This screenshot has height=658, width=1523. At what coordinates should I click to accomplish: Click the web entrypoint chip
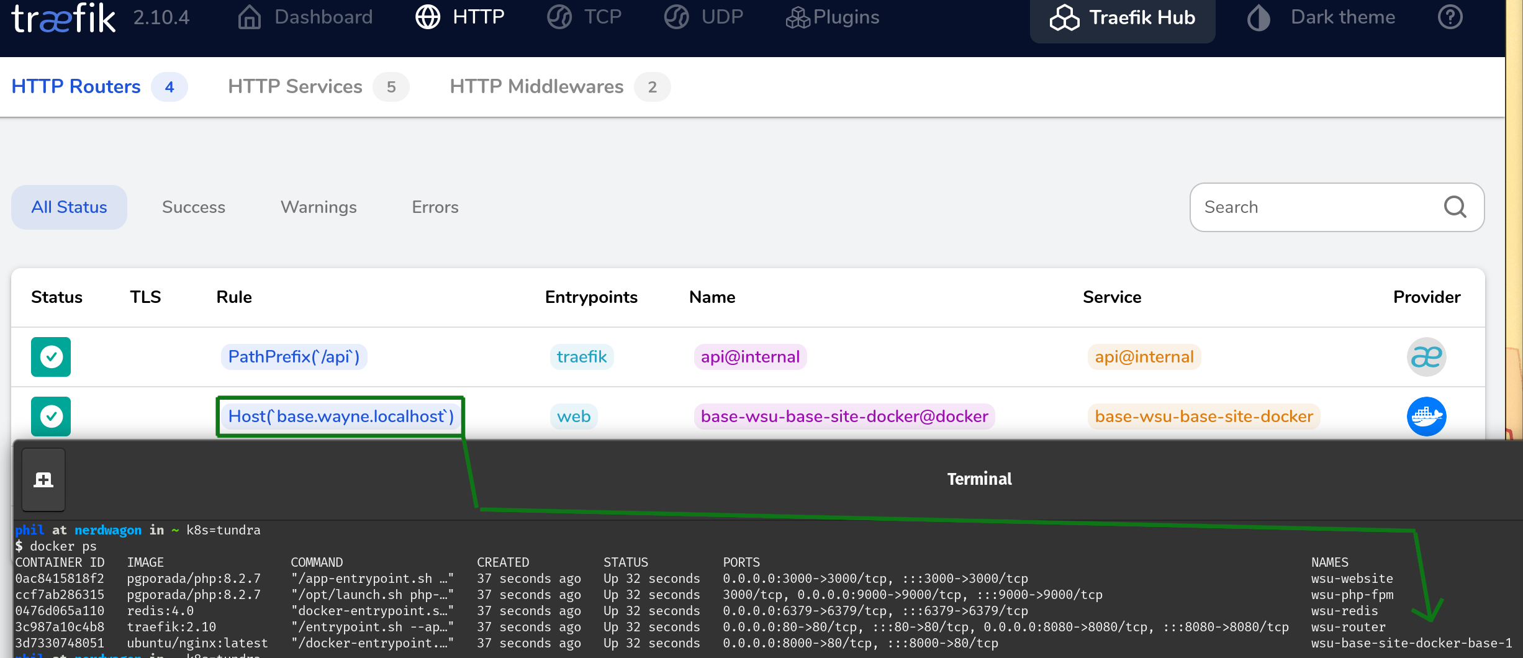[x=574, y=417]
